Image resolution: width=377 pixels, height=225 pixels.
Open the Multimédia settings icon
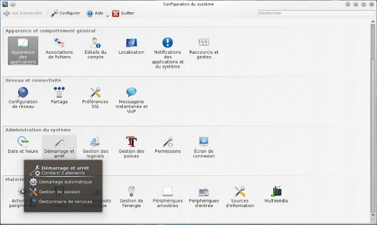pos(276,195)
